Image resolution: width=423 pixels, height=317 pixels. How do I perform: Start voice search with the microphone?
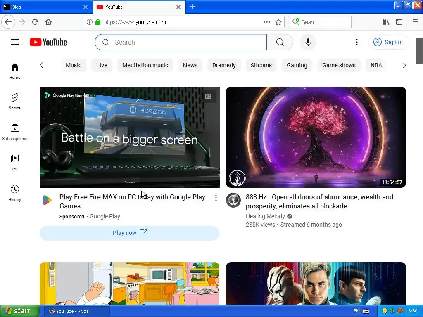(308, 42)
